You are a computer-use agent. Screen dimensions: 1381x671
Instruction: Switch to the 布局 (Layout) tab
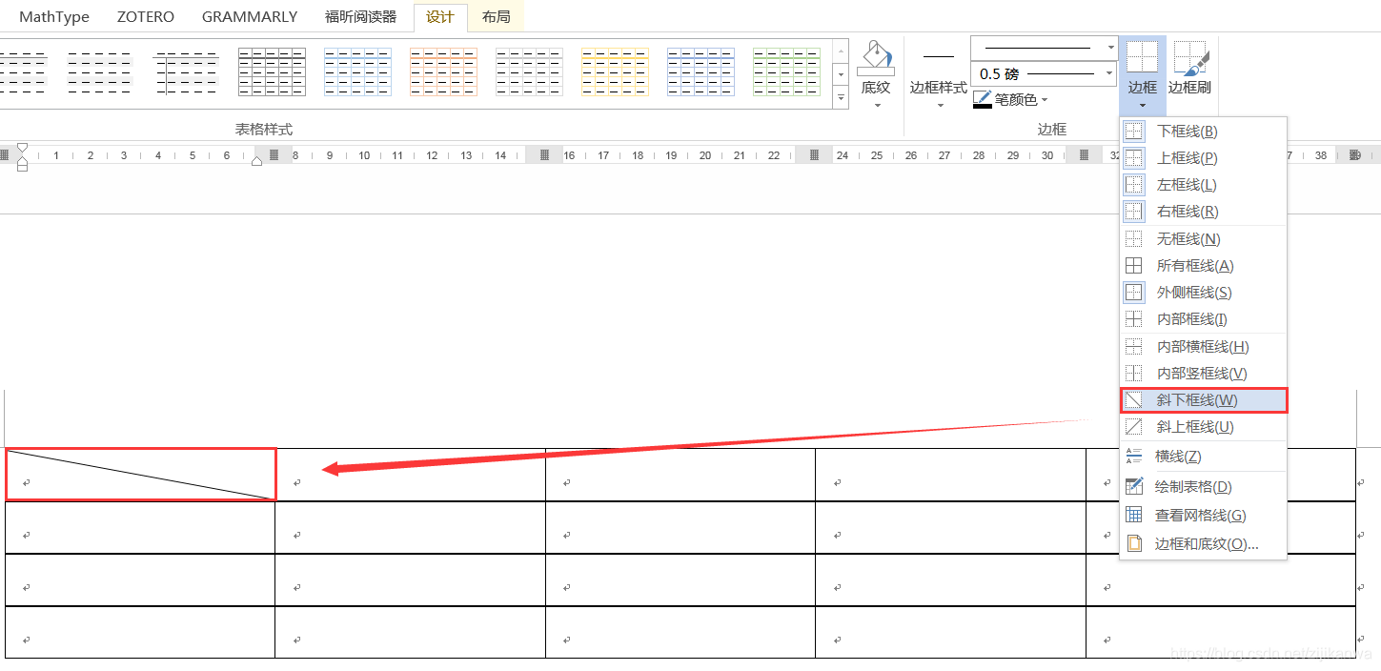(496, 17)
